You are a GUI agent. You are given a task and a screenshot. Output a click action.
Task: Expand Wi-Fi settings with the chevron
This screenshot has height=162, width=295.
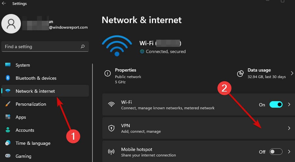tap(289, 104)
